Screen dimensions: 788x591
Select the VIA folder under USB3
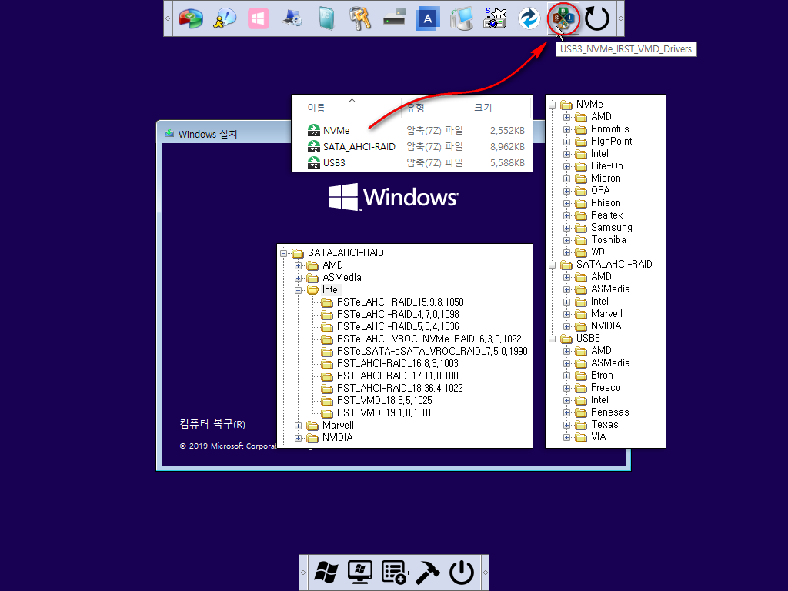click(598, 437)
